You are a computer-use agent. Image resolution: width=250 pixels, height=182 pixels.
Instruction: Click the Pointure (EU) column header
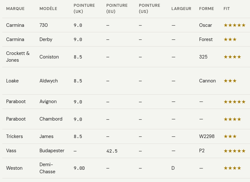click(x=117, y=8)
